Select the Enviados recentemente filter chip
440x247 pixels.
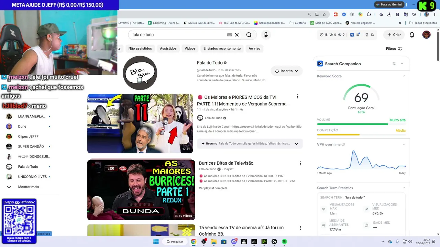click(x=222, y=48)
